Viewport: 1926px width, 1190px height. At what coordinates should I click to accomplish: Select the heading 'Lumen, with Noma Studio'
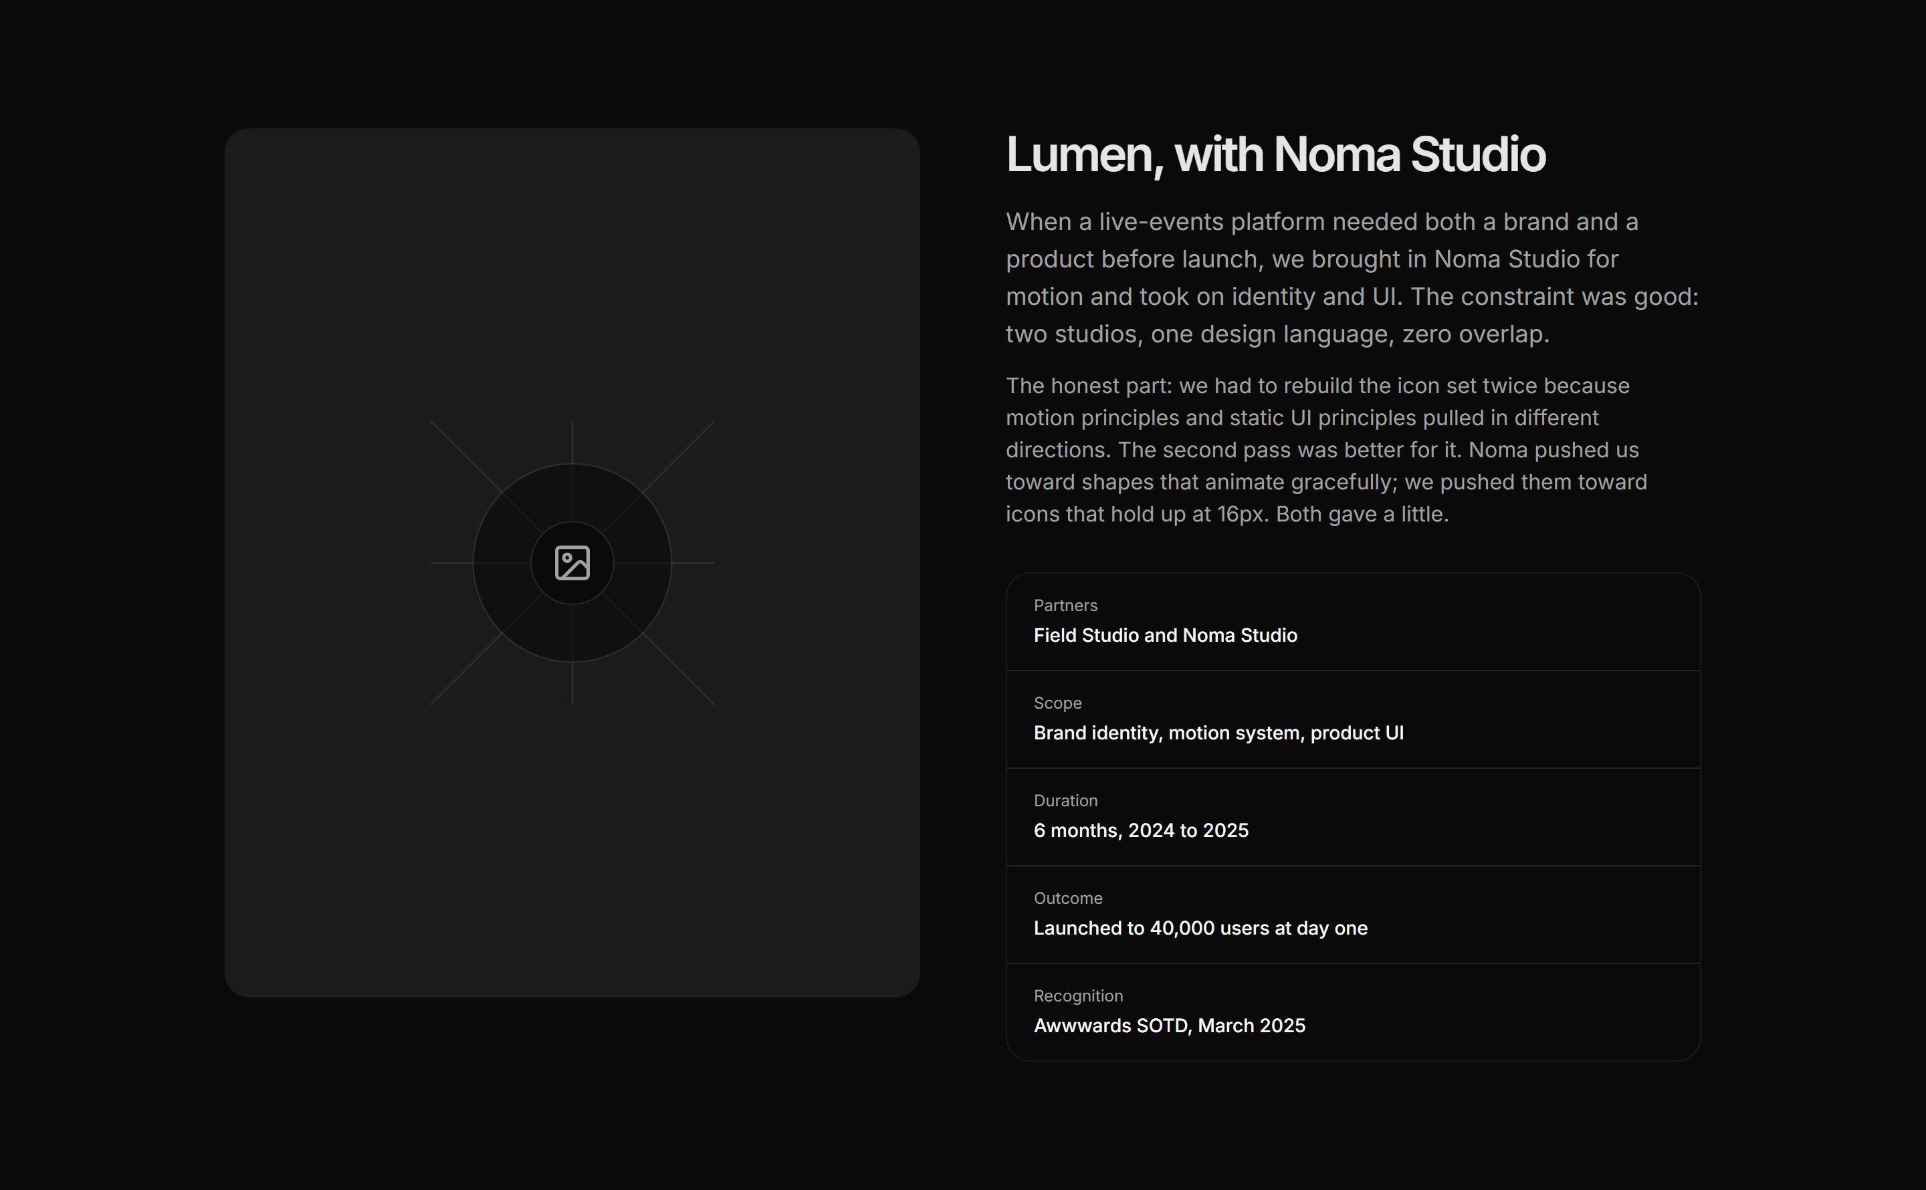coord(1276,154)
